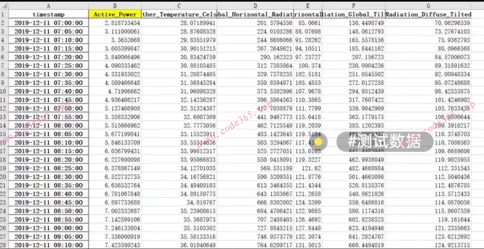Select column E header
484x249 pixels.
[x=308, y=6]
